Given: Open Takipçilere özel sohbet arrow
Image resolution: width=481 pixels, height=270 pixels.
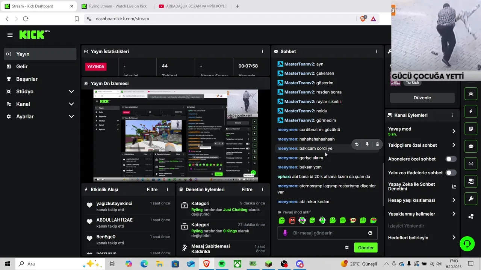Looking at the screenshot, I should pyautogui.click(x=454, y=145).
